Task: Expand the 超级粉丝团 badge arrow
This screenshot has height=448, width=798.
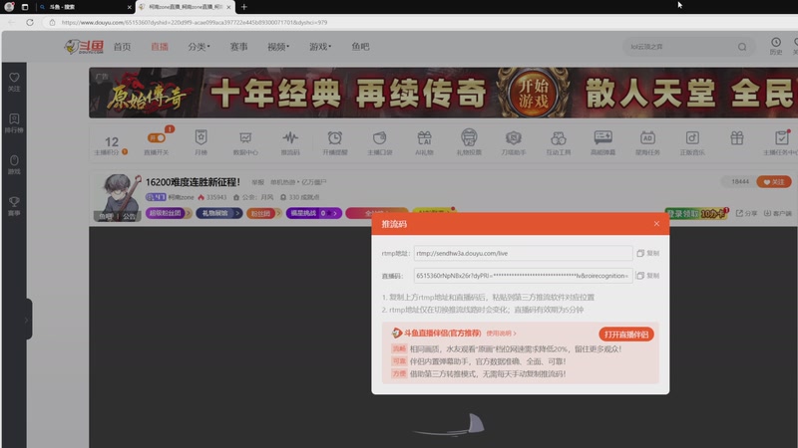Action: [x=189, y=213]
